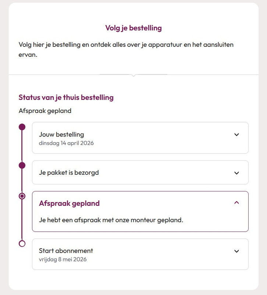Expand Je pakket is bezorgd chevron
Screen dimensions: 267x295
236,173
